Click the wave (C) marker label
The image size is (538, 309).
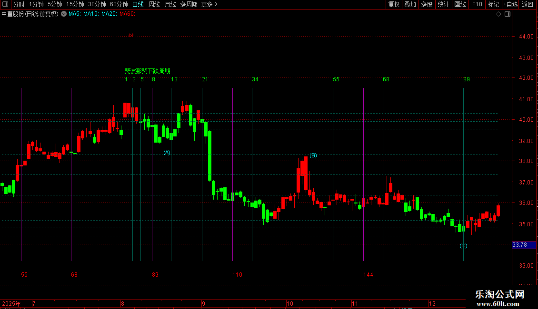(x=463, y=246)
